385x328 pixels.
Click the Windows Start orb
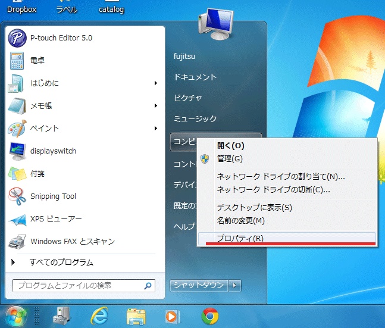16,316
